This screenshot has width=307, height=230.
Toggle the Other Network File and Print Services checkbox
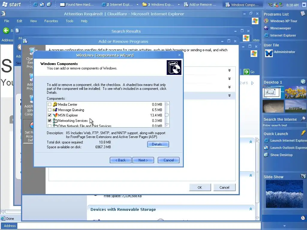(x=49, y=126)
